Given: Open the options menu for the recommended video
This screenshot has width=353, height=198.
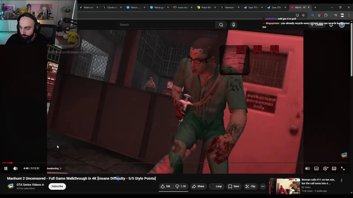Looking at the screenshot, I should pyautogui.click(x=341, y=180).
